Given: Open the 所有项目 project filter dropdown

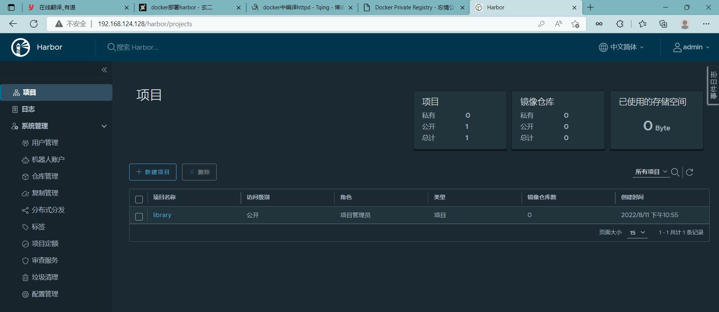Looking at the screenshot, I should click(651, 172).
